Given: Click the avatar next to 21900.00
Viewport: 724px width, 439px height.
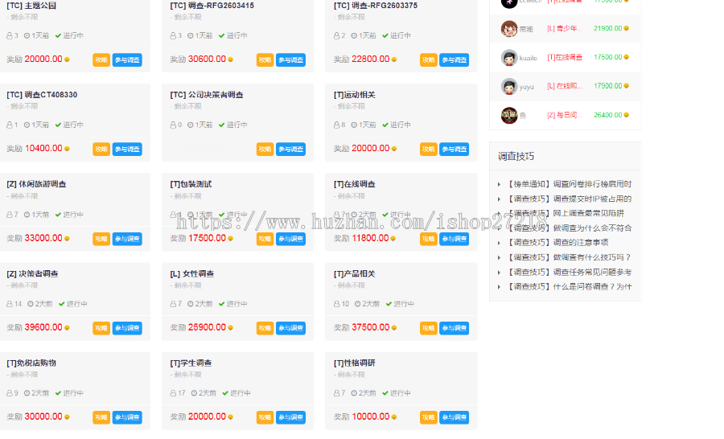Looking at the screenshot, I should pyautogui.click(x=509, y=29).
